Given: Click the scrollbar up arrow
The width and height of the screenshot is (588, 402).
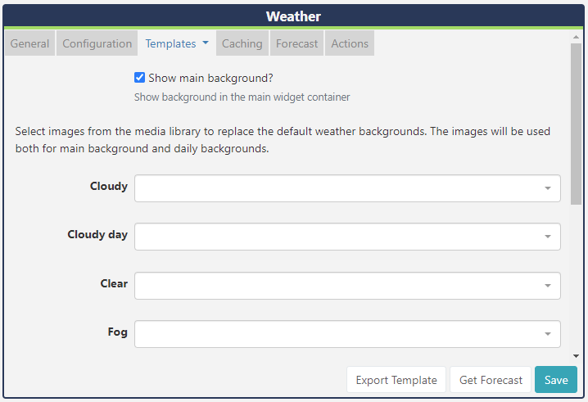Looking at the screenshot, I should click(576, 37).
